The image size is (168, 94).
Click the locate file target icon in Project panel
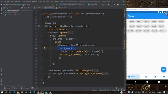click(x=22, y=8)
